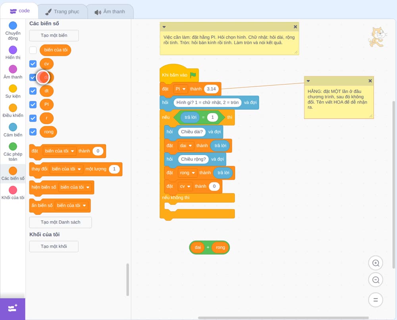This screenshot has height=320, width=397.
Task: Click the 'Tạo một Danh sách' button
Action: 60,222
